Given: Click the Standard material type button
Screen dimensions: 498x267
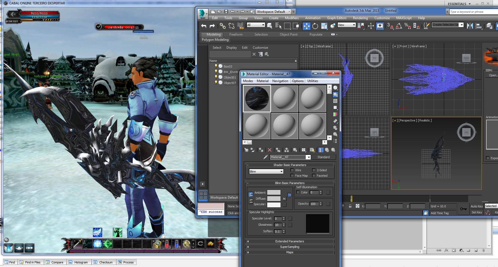Looking at the screenshot, I should pyautogui.click(x=324, y=157).
